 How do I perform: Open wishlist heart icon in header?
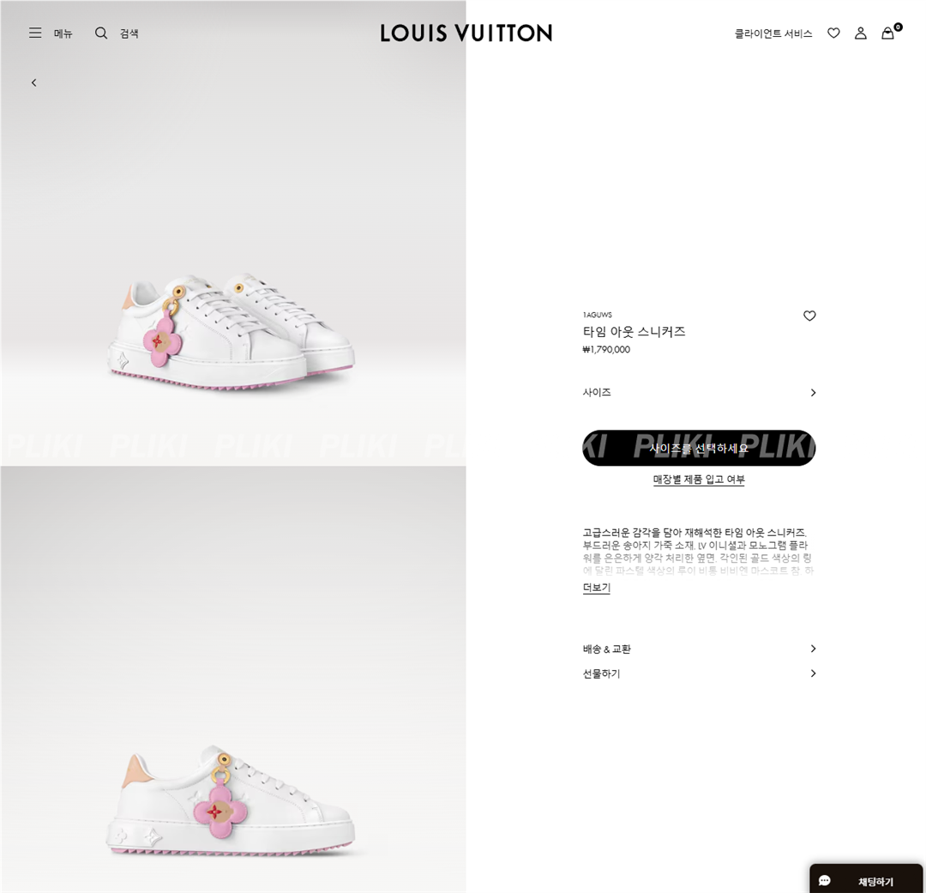tap(833, 33)
